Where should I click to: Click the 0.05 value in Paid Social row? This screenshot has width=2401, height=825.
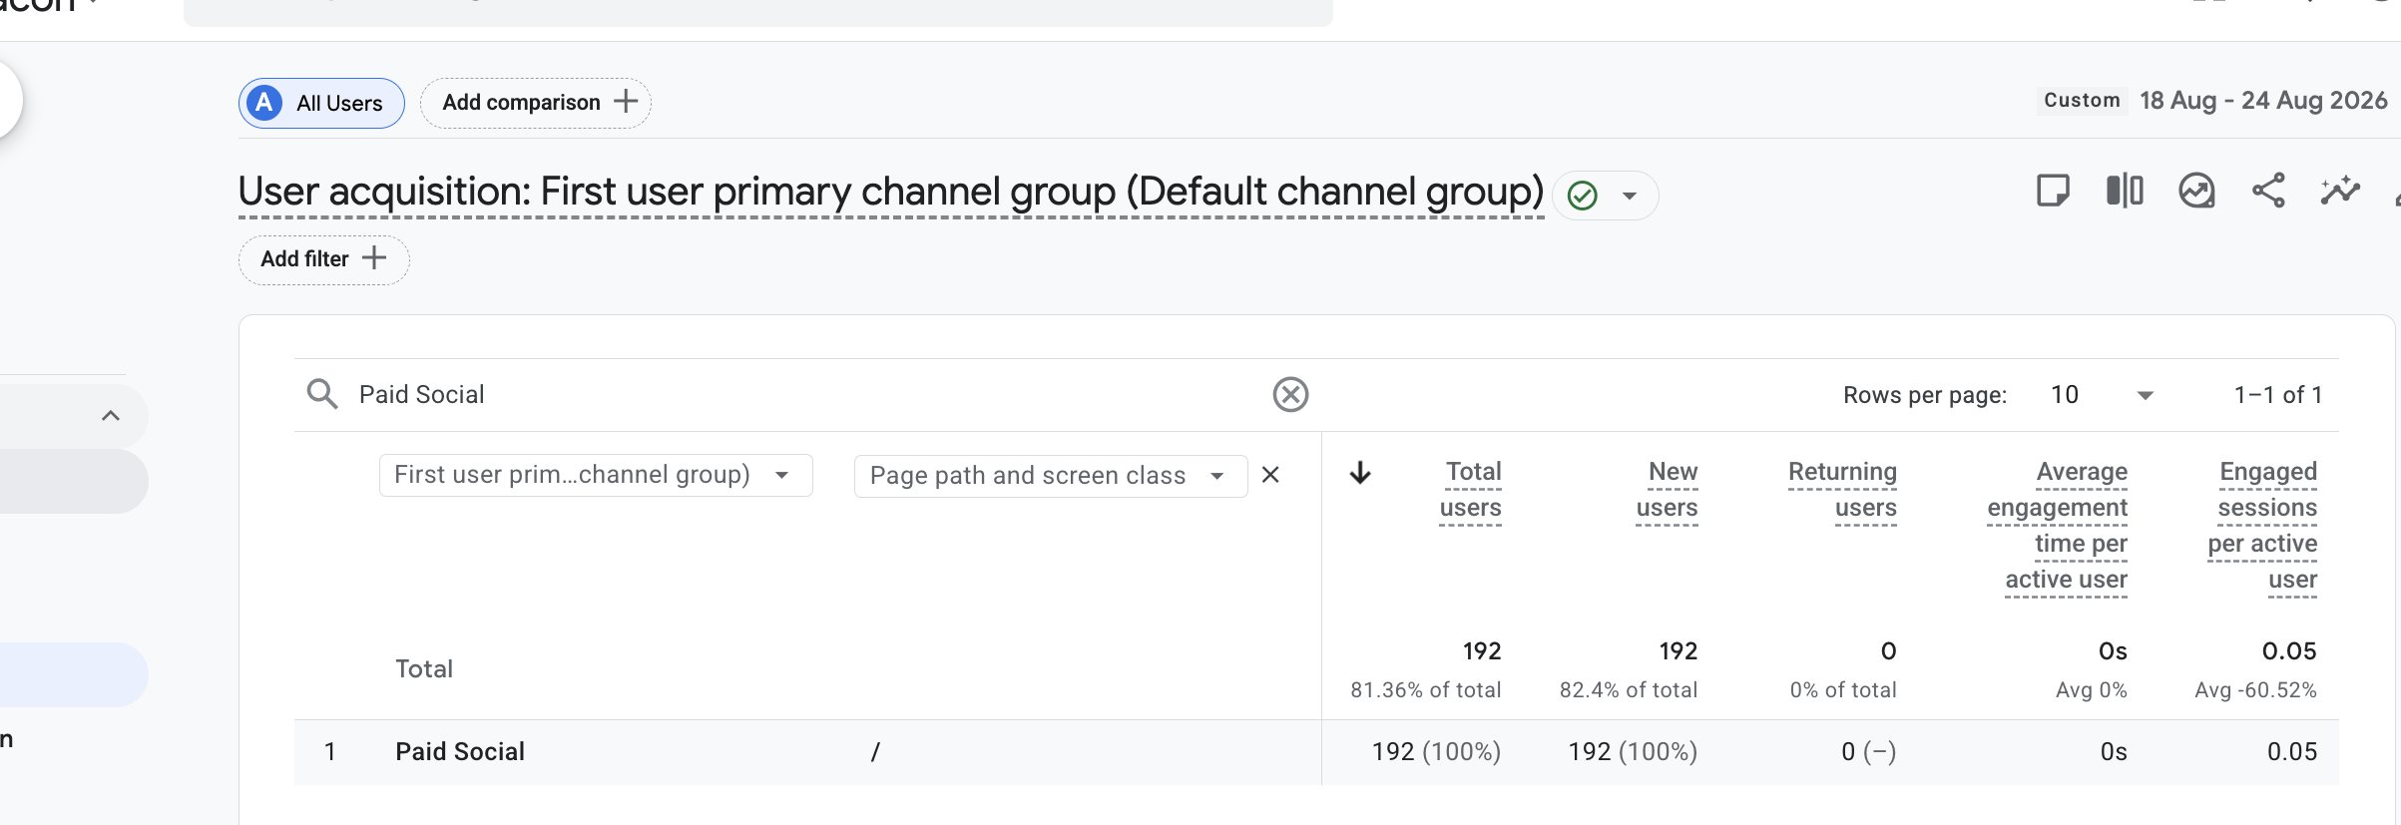[x=2291, y=752]
